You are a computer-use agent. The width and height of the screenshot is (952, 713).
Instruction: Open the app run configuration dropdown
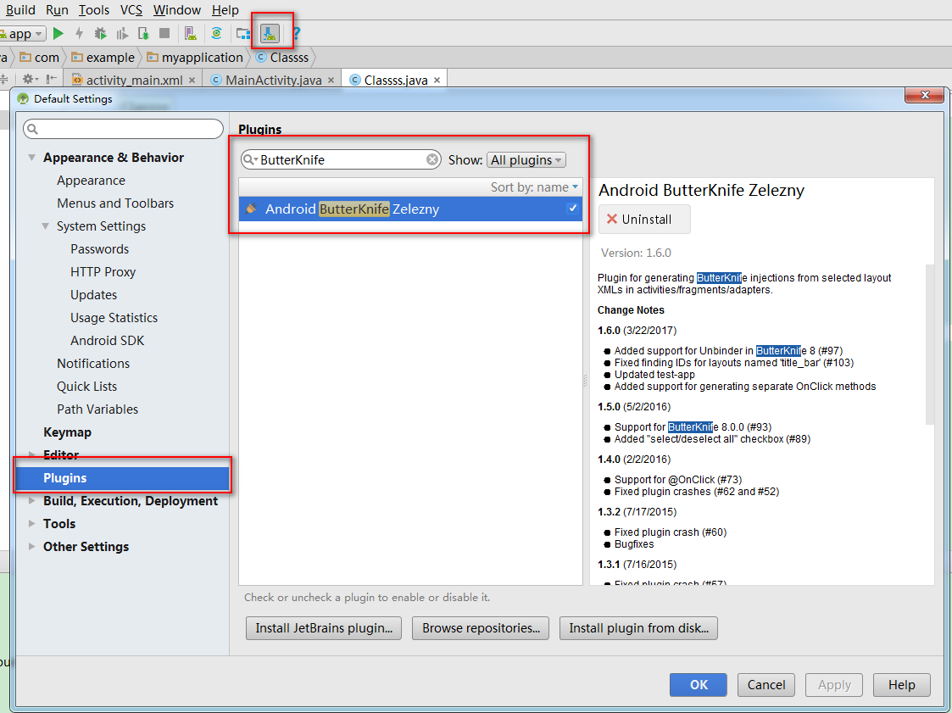pos(22,33)
